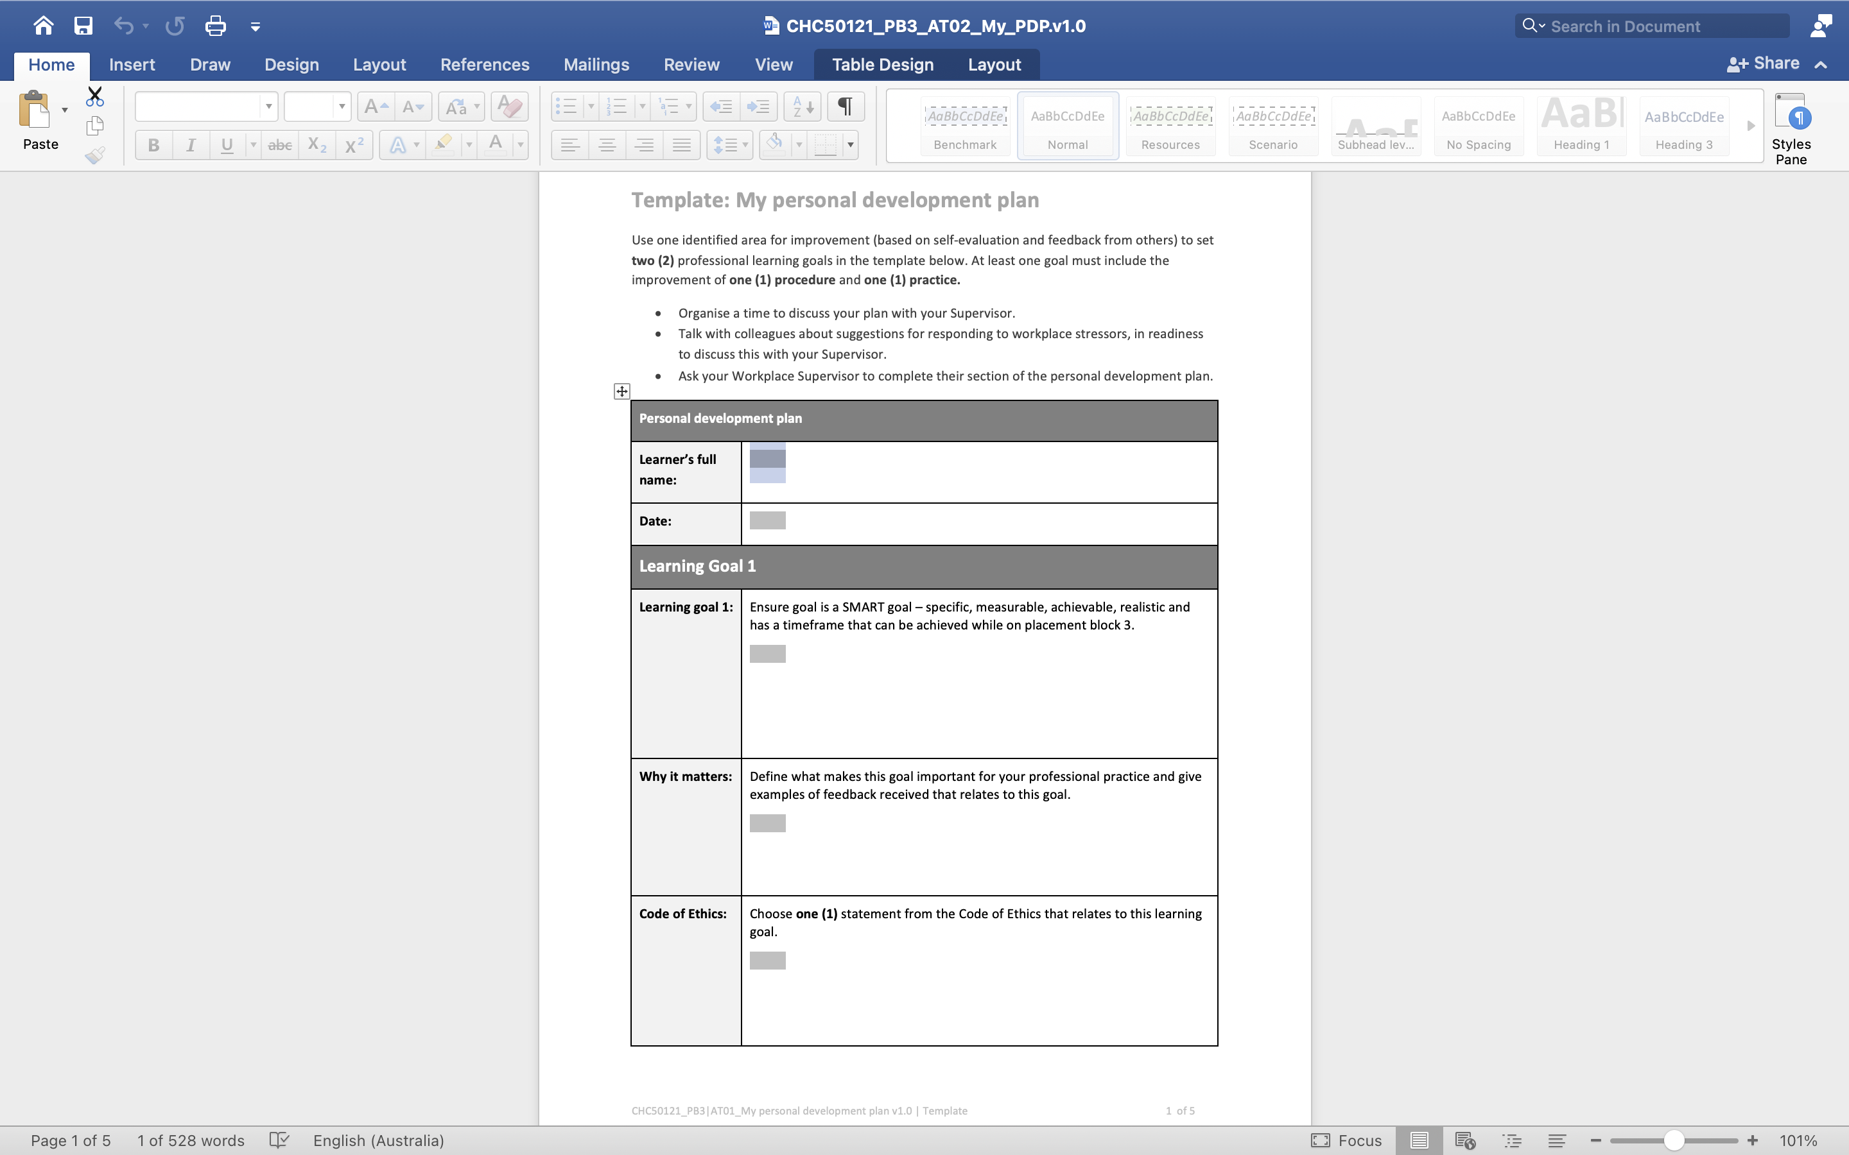Apply the Heading 1 style
The height and width of the screenshot is (1155, 1849).
tap(1580, 126)
